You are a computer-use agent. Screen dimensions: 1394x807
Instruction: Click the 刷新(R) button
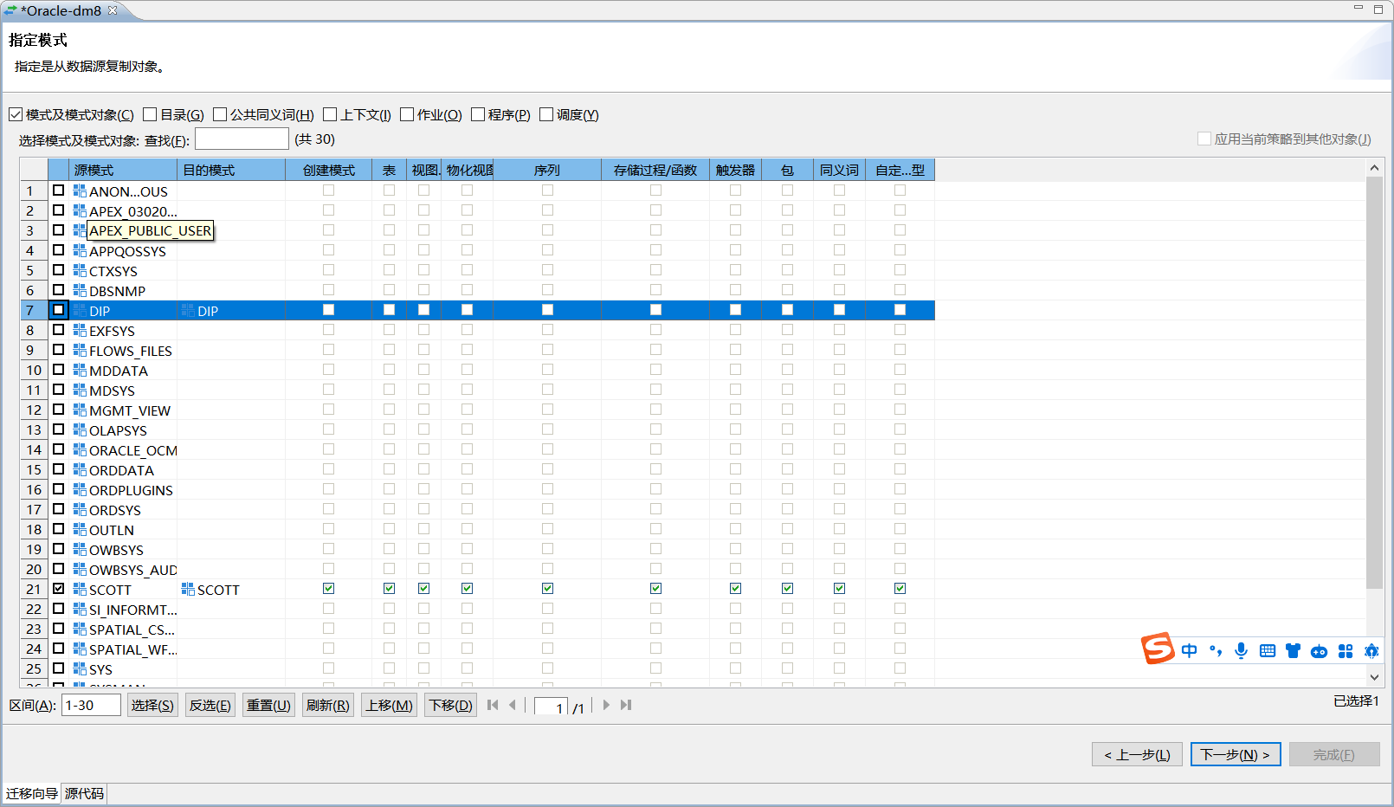point(328,705)
